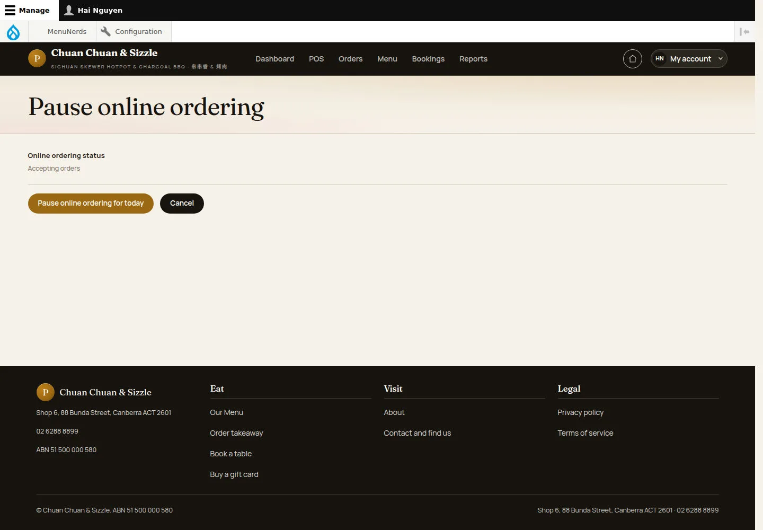Click the 'Visit' footer heading
This screenshot has width=763, height=530.
[393, 388]
